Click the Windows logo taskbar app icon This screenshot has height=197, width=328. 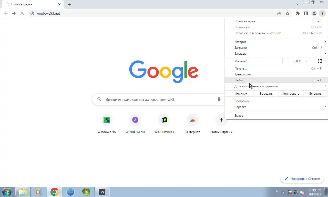(86, 192)
